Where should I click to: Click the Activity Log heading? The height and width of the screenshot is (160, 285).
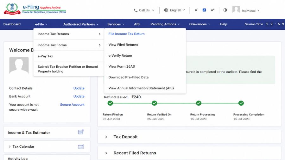[18, 158]
